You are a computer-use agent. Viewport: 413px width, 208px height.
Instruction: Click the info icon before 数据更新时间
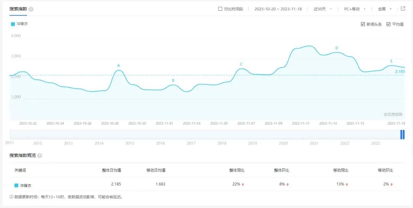(11, 197)
